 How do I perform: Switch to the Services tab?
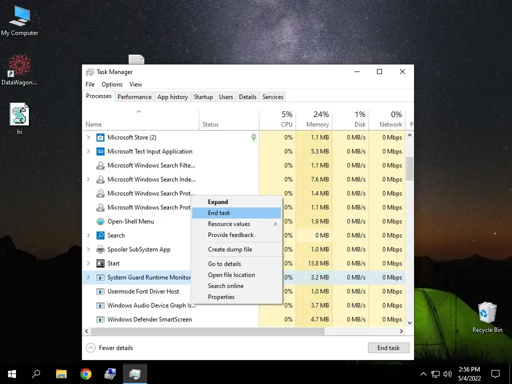(x=273, y=97)
